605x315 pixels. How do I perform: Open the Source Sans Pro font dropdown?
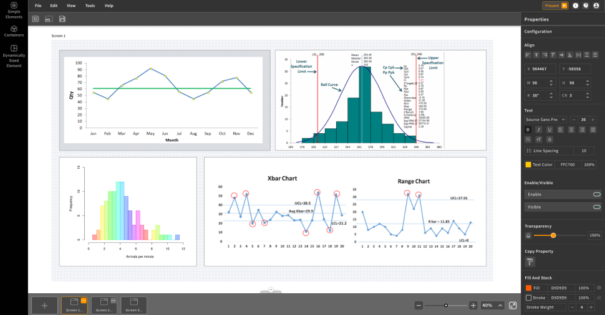coord(546,120)
